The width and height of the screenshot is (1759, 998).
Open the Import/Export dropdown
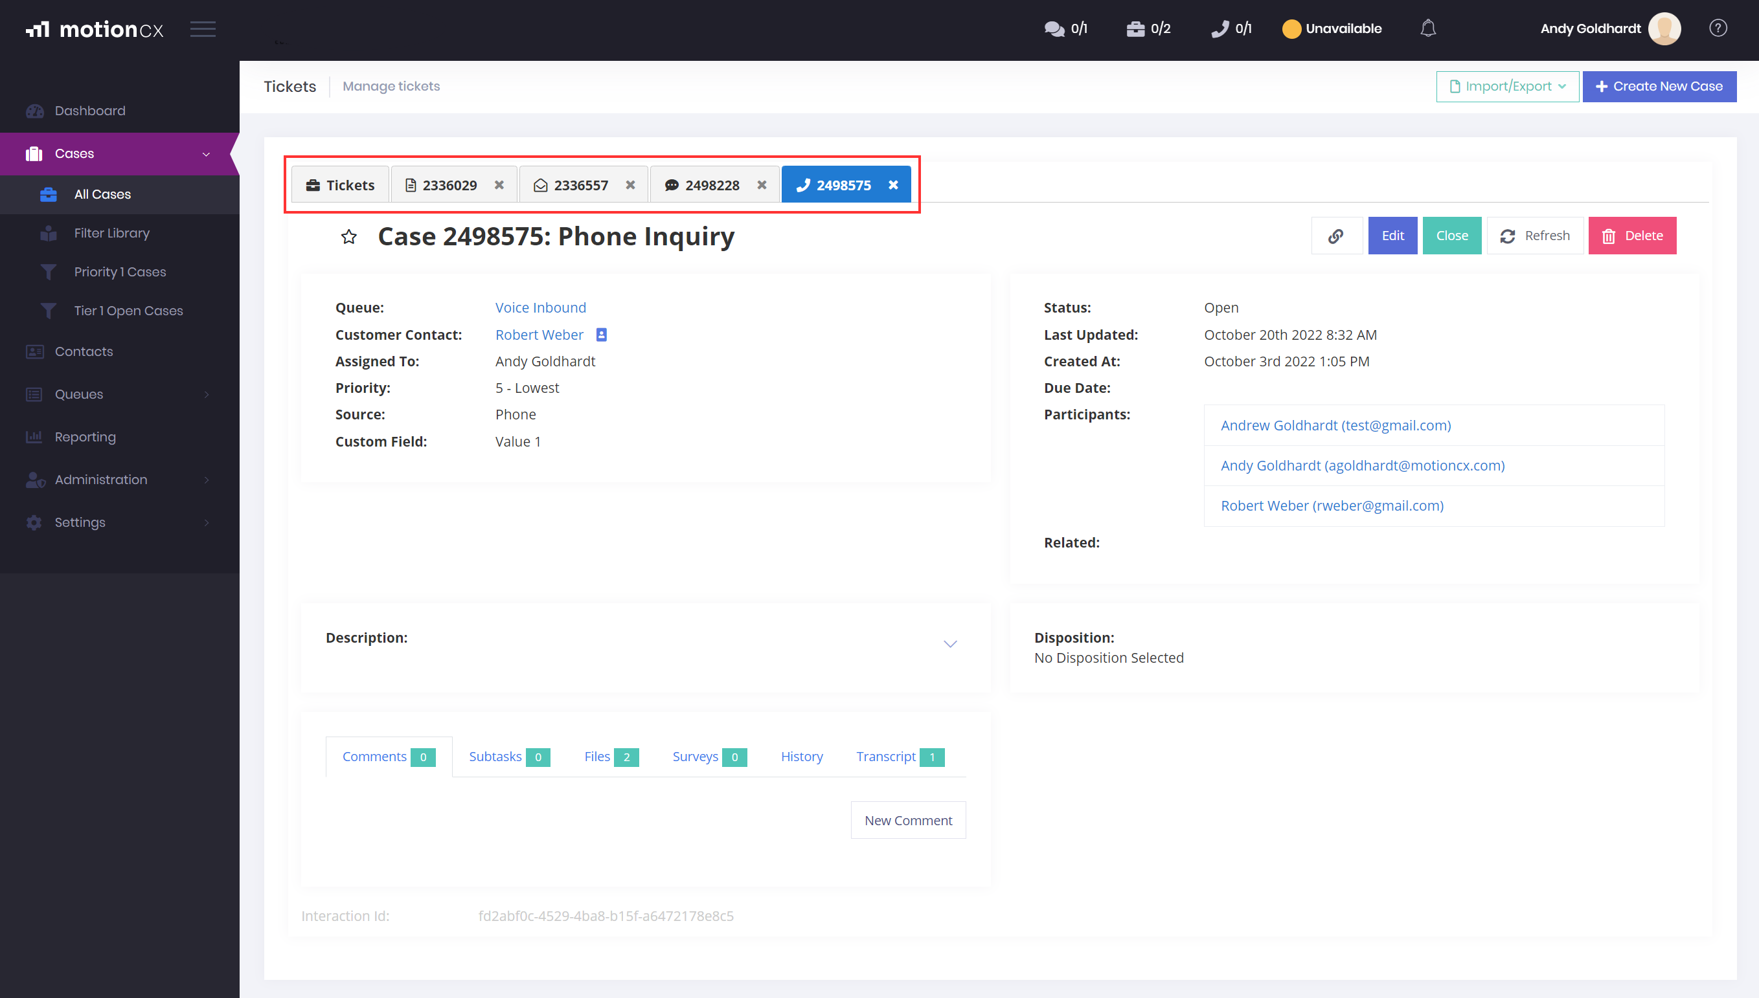1507,86
